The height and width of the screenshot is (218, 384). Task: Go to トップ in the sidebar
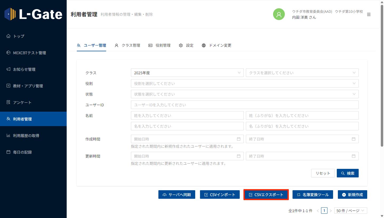tap(19, 36)
